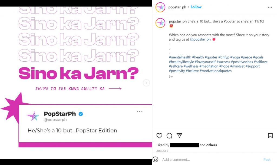277x165 pixels.
Task: Open comments via the speech bubble icon
Action: point(169,136)
